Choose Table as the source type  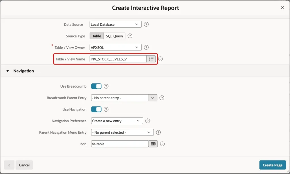coord(97,36)
